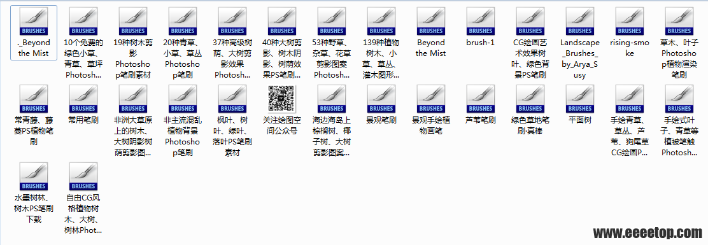Screen dimensions: 708x245
Task: Click the '常用笔刷' brush file icon
Action: click(83, 99)
